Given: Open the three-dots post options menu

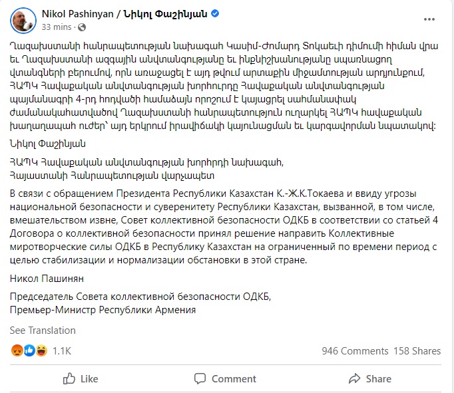Looking at the screenshot, I should [x=429, y=19].
